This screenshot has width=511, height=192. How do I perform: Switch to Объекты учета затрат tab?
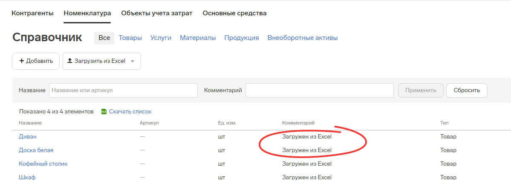(x=157, y=13)
